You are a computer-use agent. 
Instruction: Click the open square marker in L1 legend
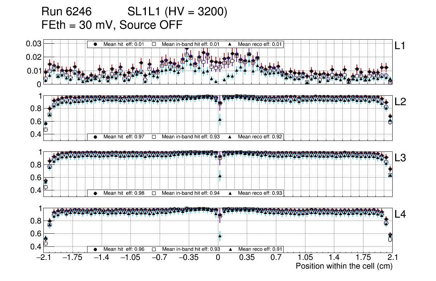click(x=154, y=44)
